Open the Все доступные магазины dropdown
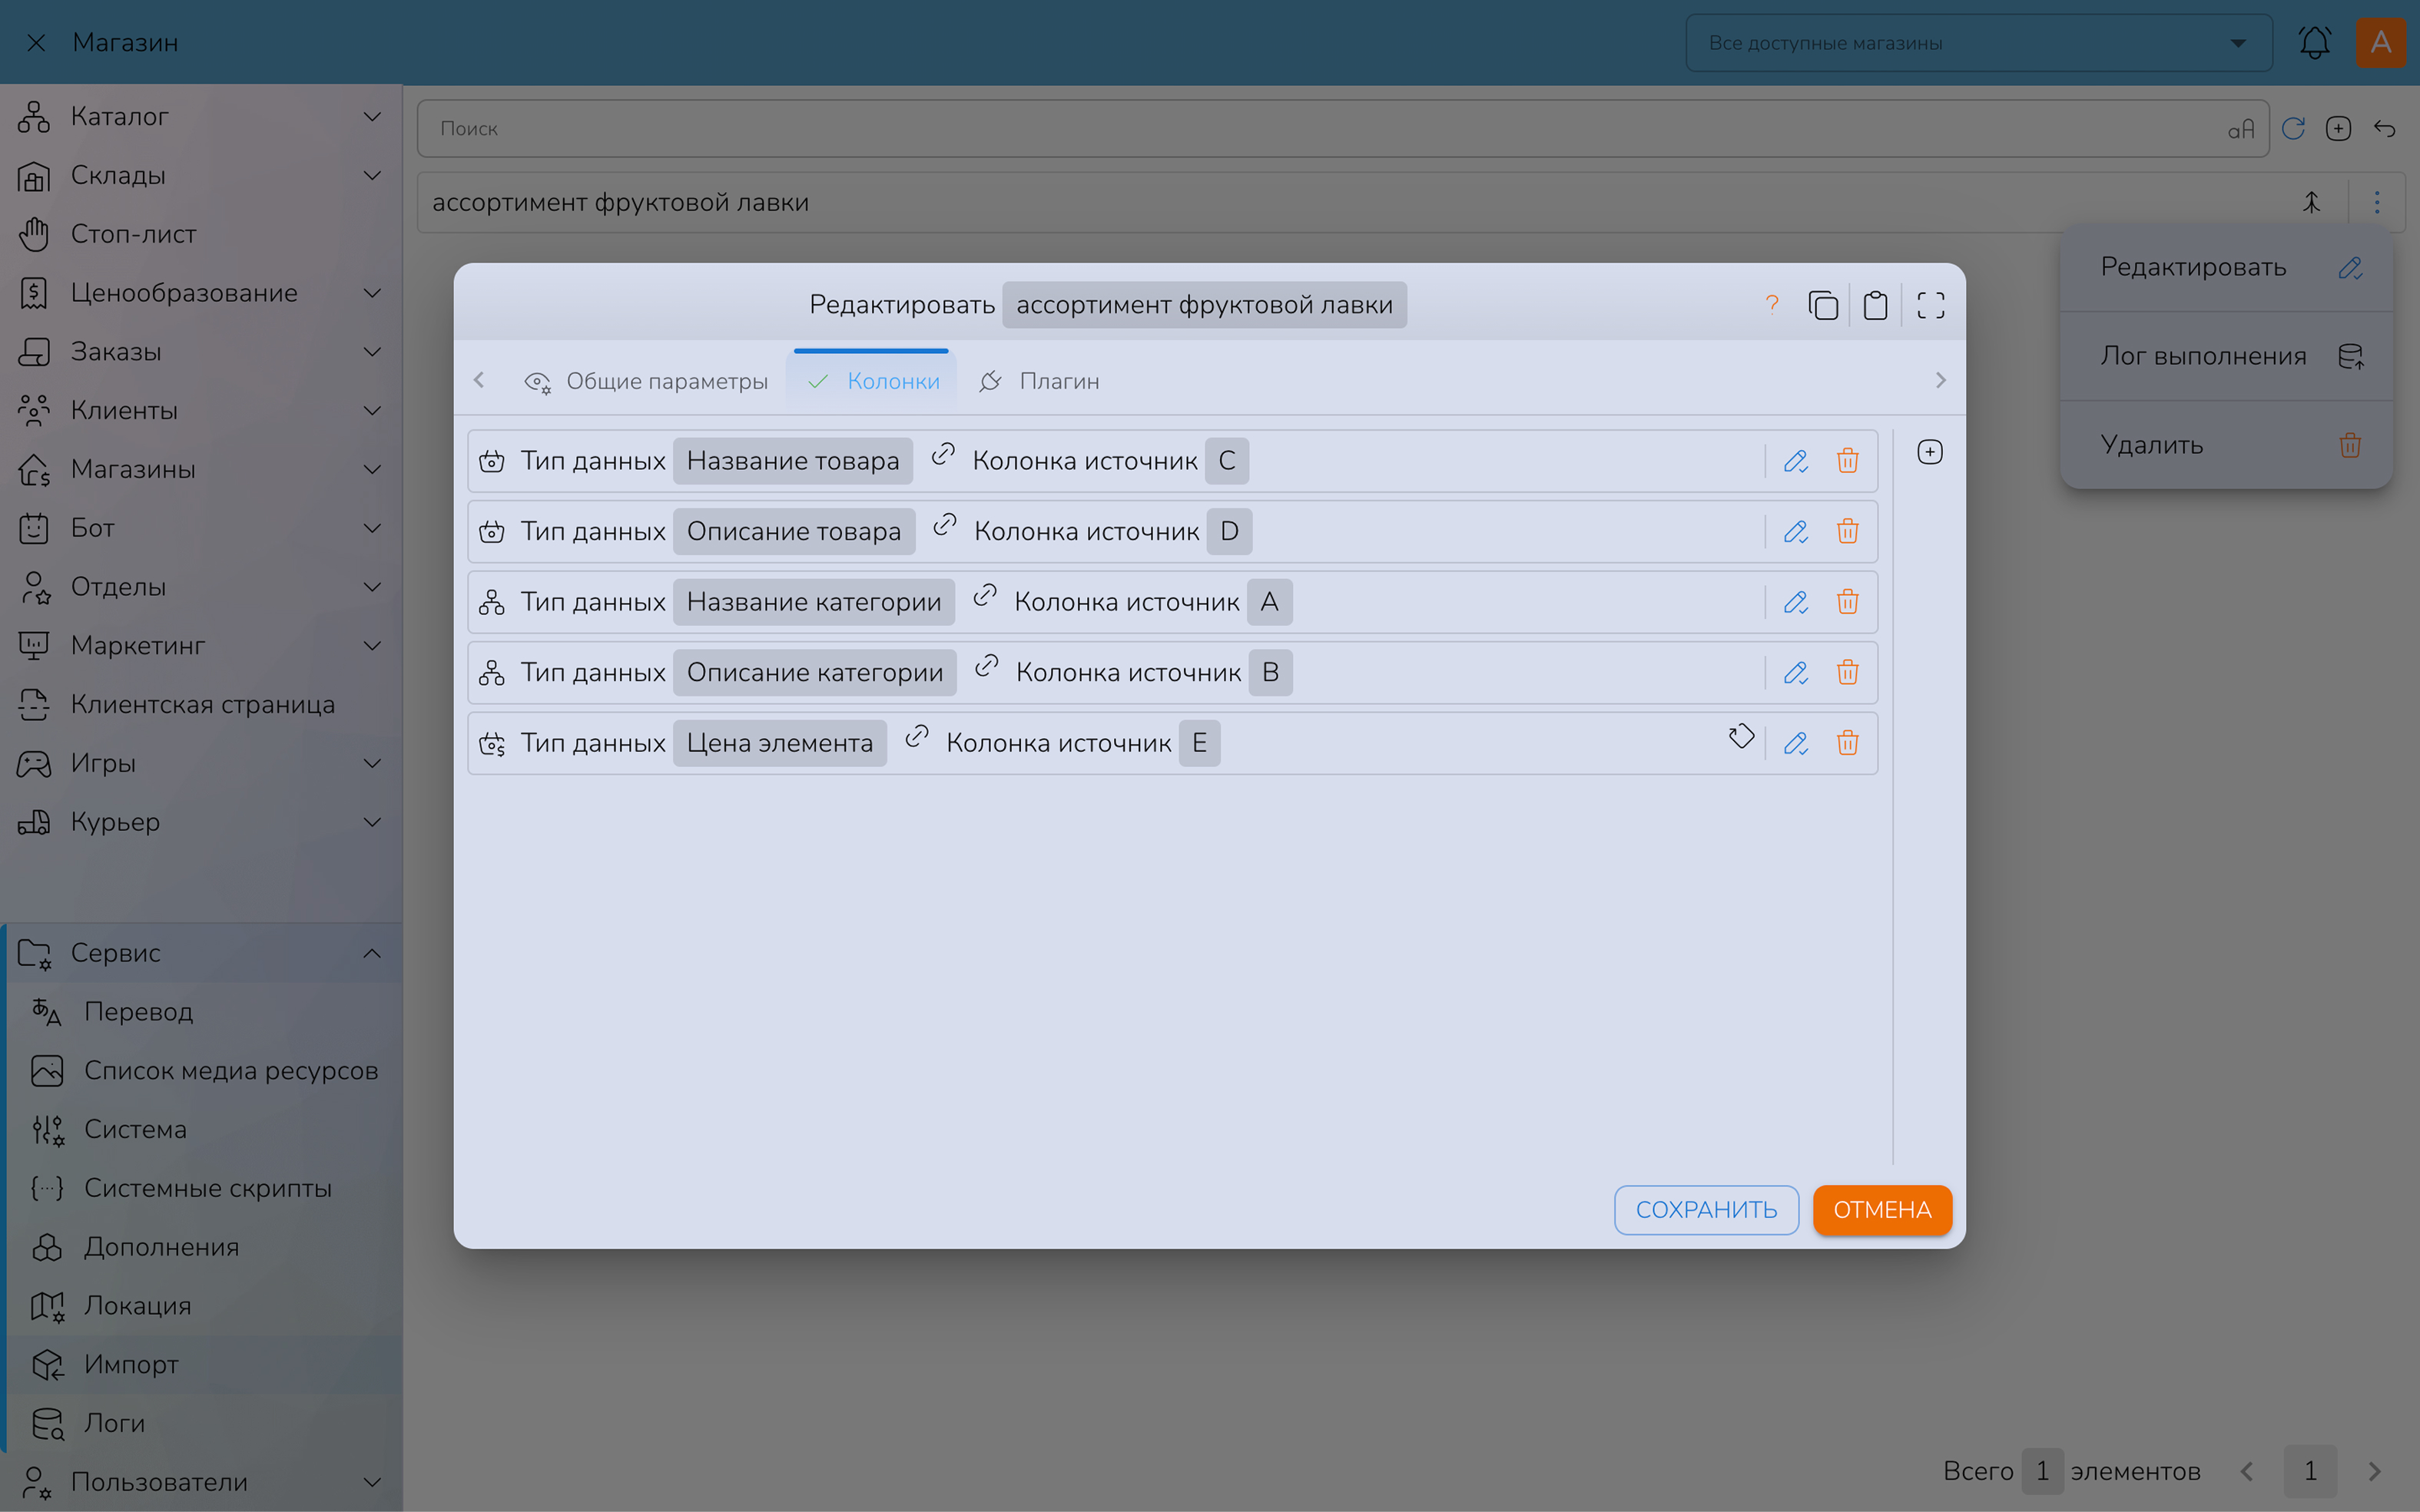This screenshot has width=2420, height=1512. 1977,43
